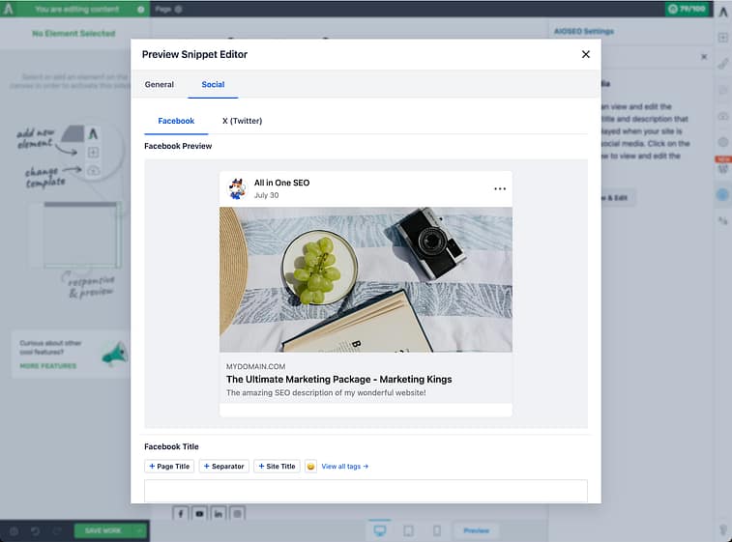Click the AIOSEO score 79/100 badge
Viewport: 732px width, 542px height.
pos(686,9)
